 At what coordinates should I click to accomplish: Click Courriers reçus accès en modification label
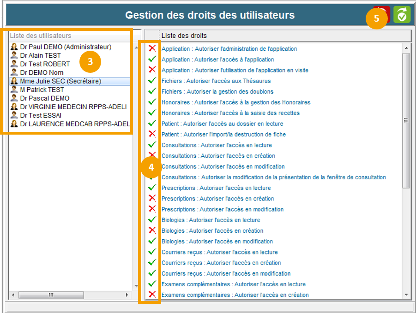pyautogui.click(x=226, y=273)
